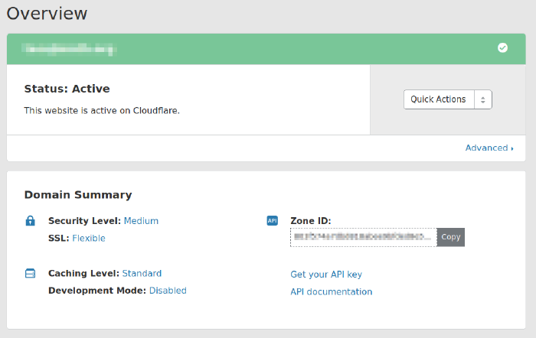Open the API documentation link
536x338 pixels.
[332, 292]
